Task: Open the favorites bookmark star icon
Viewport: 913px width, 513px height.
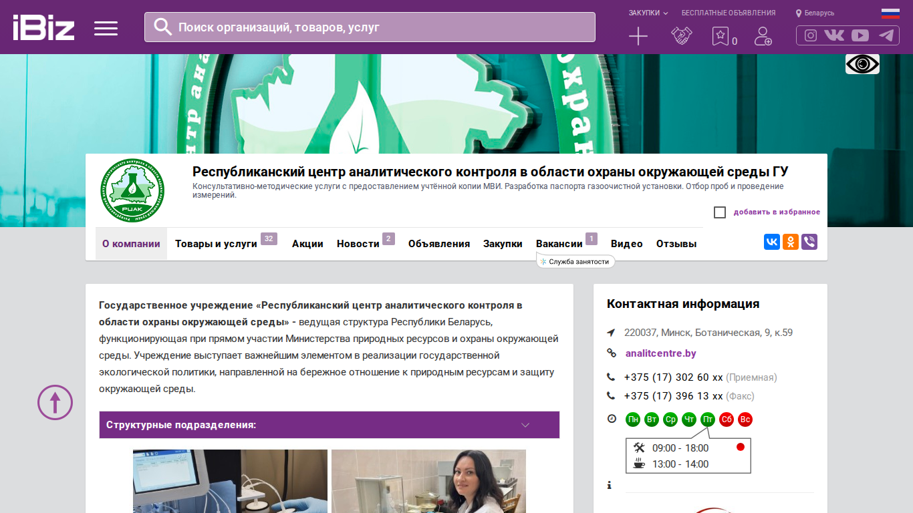Action: (x=720, y=36)
